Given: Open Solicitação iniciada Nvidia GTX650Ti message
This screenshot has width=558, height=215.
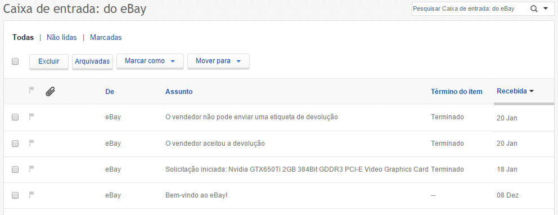Looking at the screenshot, I should 297,169.
